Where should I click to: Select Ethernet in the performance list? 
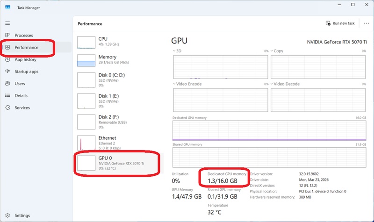[117, 141]
